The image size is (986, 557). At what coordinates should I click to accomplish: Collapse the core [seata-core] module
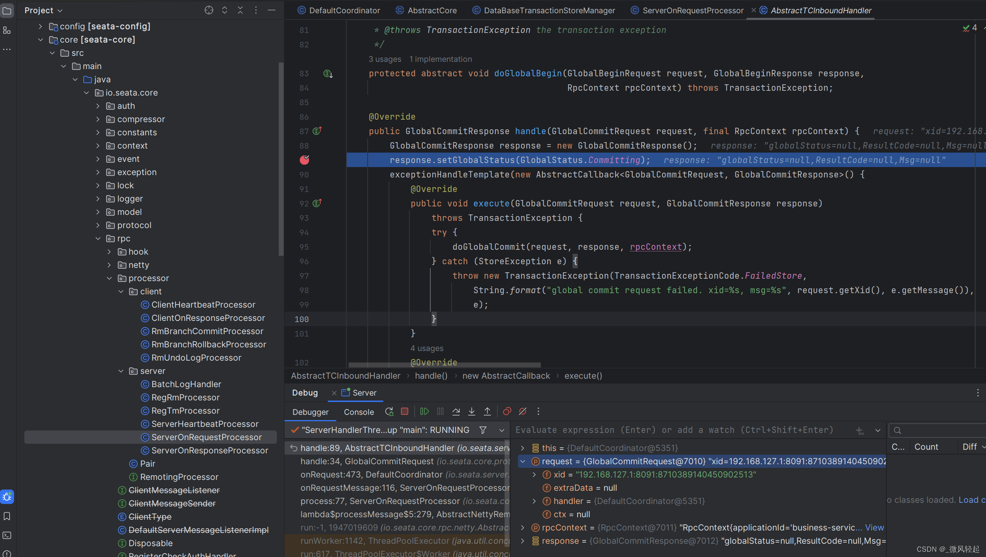[x=40, y=40]
